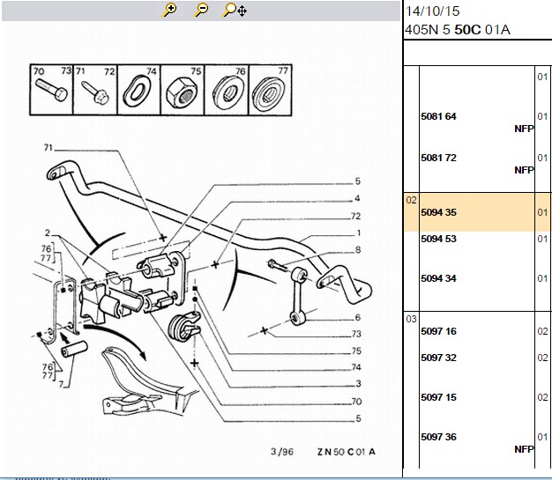Screen dimensions: 552x480
Task: Click diagram code ZN 50 C01 A
Action: tap(347, 452)
